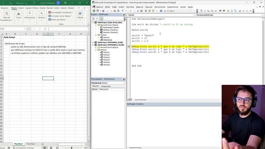The image size is (265, 149).
Task: Open the Alinhamento group in Excel ribbon
Action: pyautogui.click(x=30, y=16)
